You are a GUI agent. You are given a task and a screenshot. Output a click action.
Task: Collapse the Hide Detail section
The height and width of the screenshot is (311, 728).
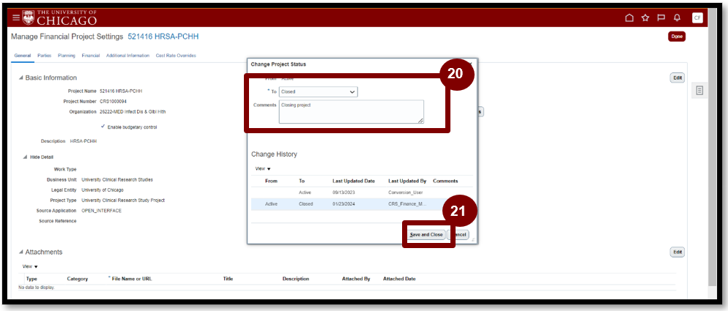[x=26, y=157]
